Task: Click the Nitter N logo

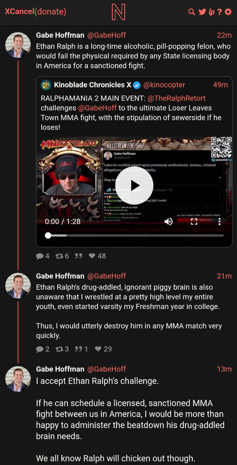Action: tap(118, 12)
